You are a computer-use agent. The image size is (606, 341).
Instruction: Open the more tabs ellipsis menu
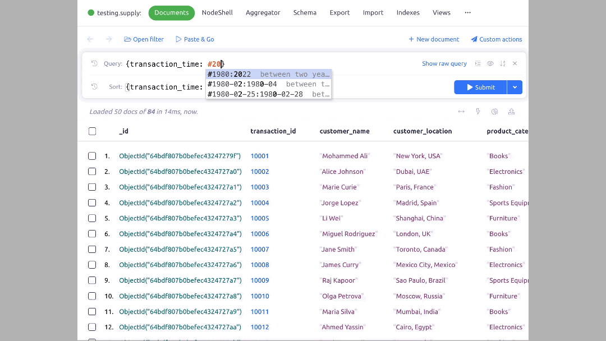467,12
